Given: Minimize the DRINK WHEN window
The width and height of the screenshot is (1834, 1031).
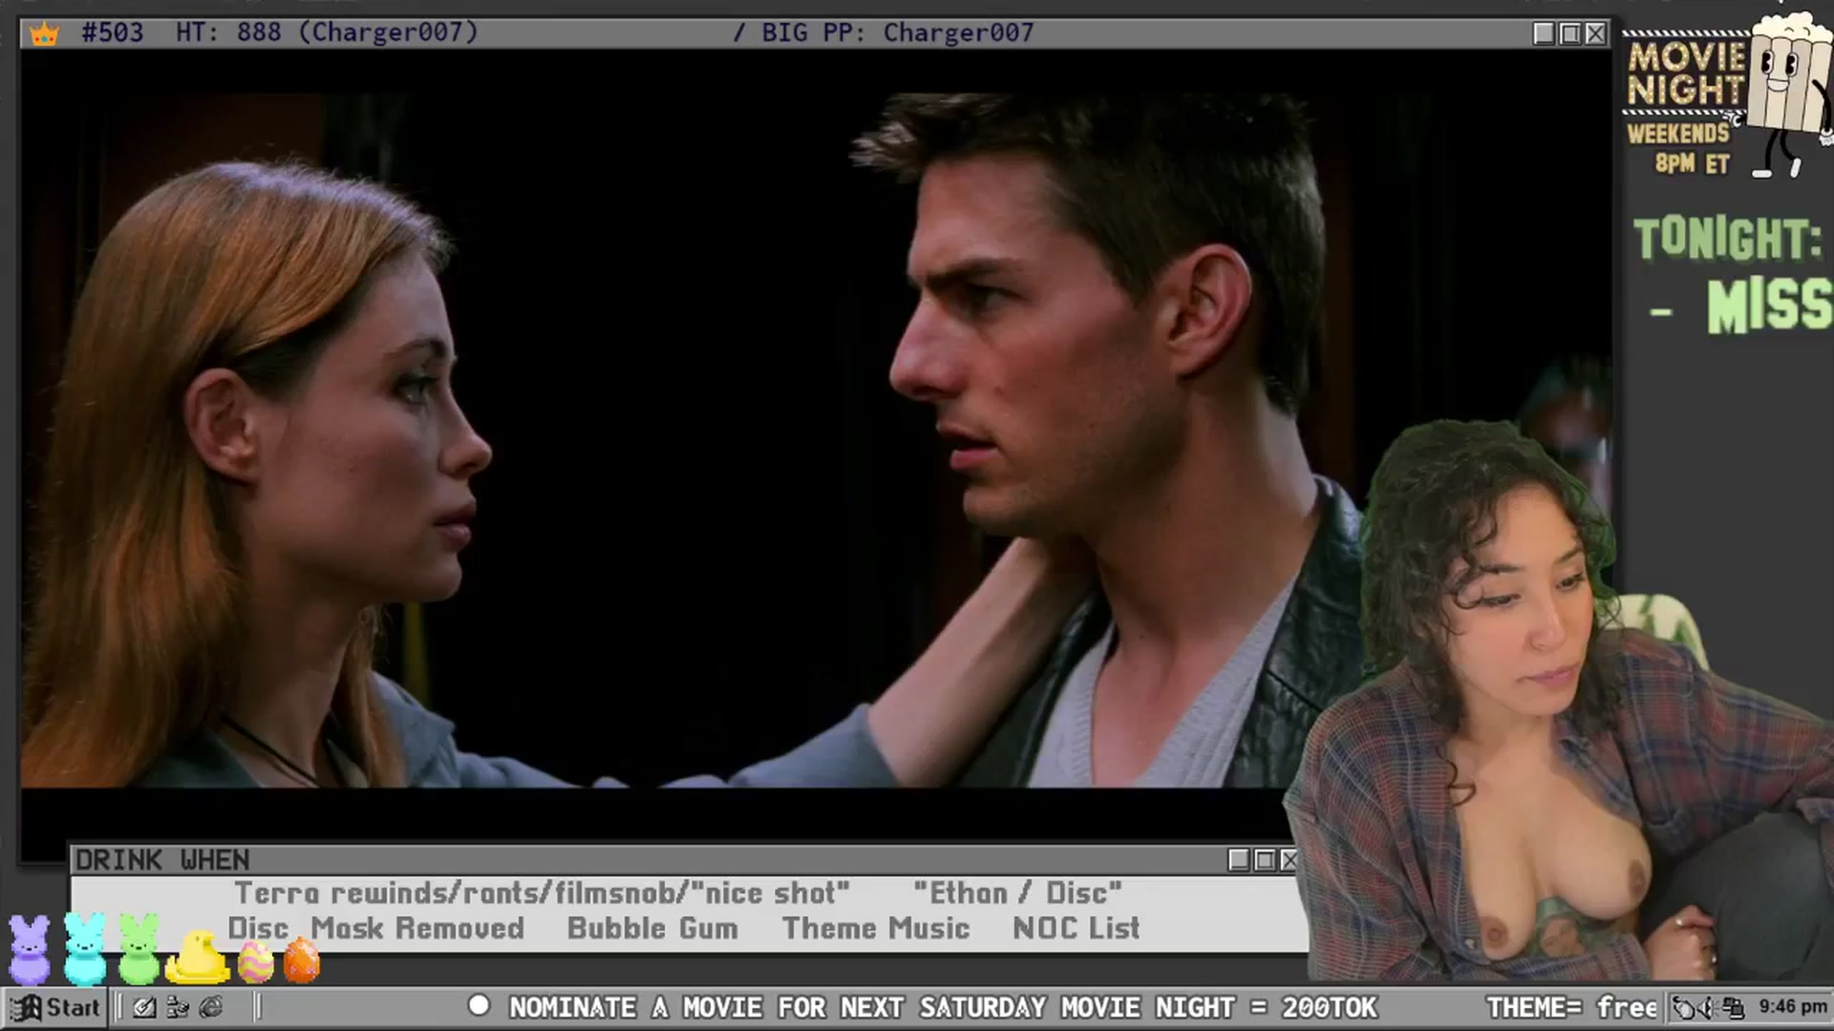Looking at the screenshot, I should (x=1239, y=860).
